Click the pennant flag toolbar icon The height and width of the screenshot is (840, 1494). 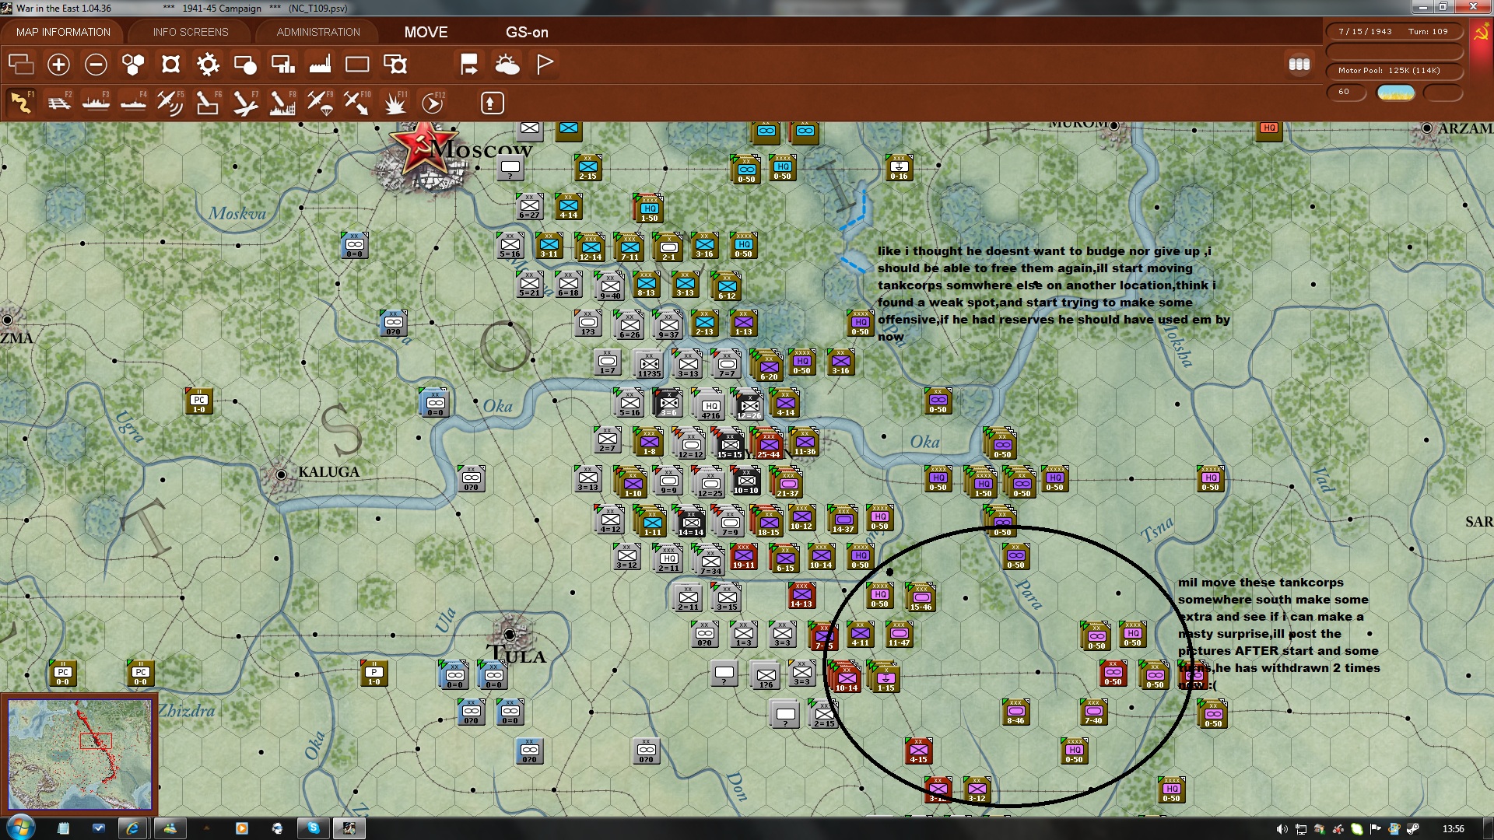545,65
